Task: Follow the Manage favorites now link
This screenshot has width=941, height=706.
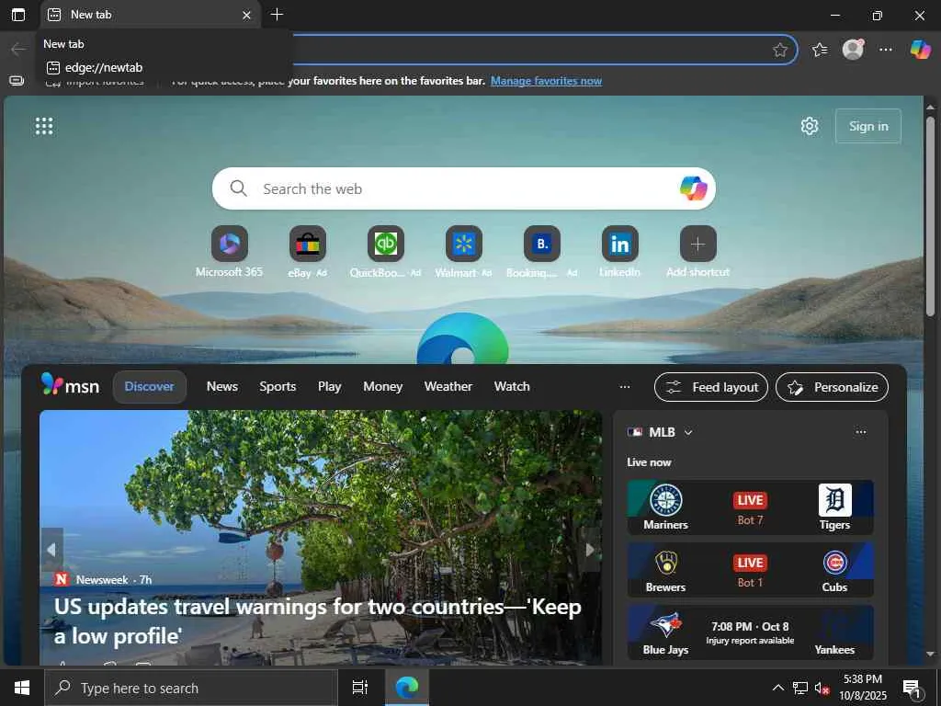Action: pos(546,81)
